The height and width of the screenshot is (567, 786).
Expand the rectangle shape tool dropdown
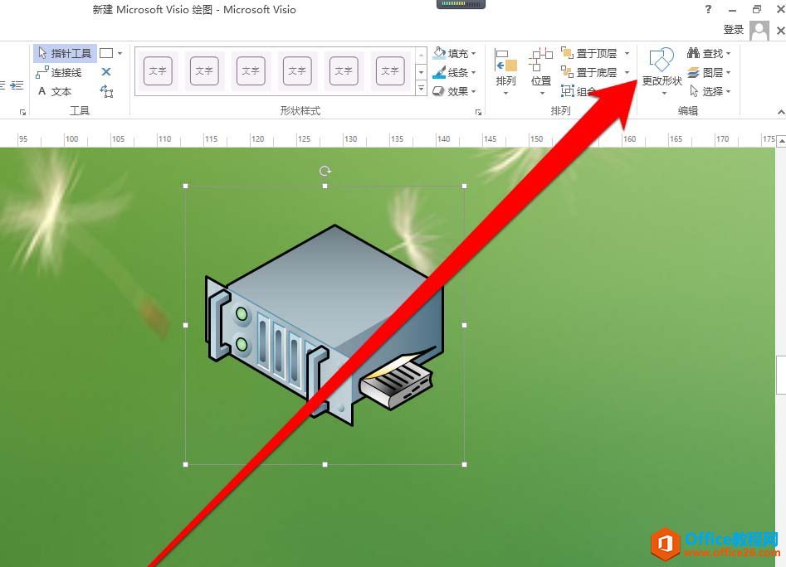120,53
